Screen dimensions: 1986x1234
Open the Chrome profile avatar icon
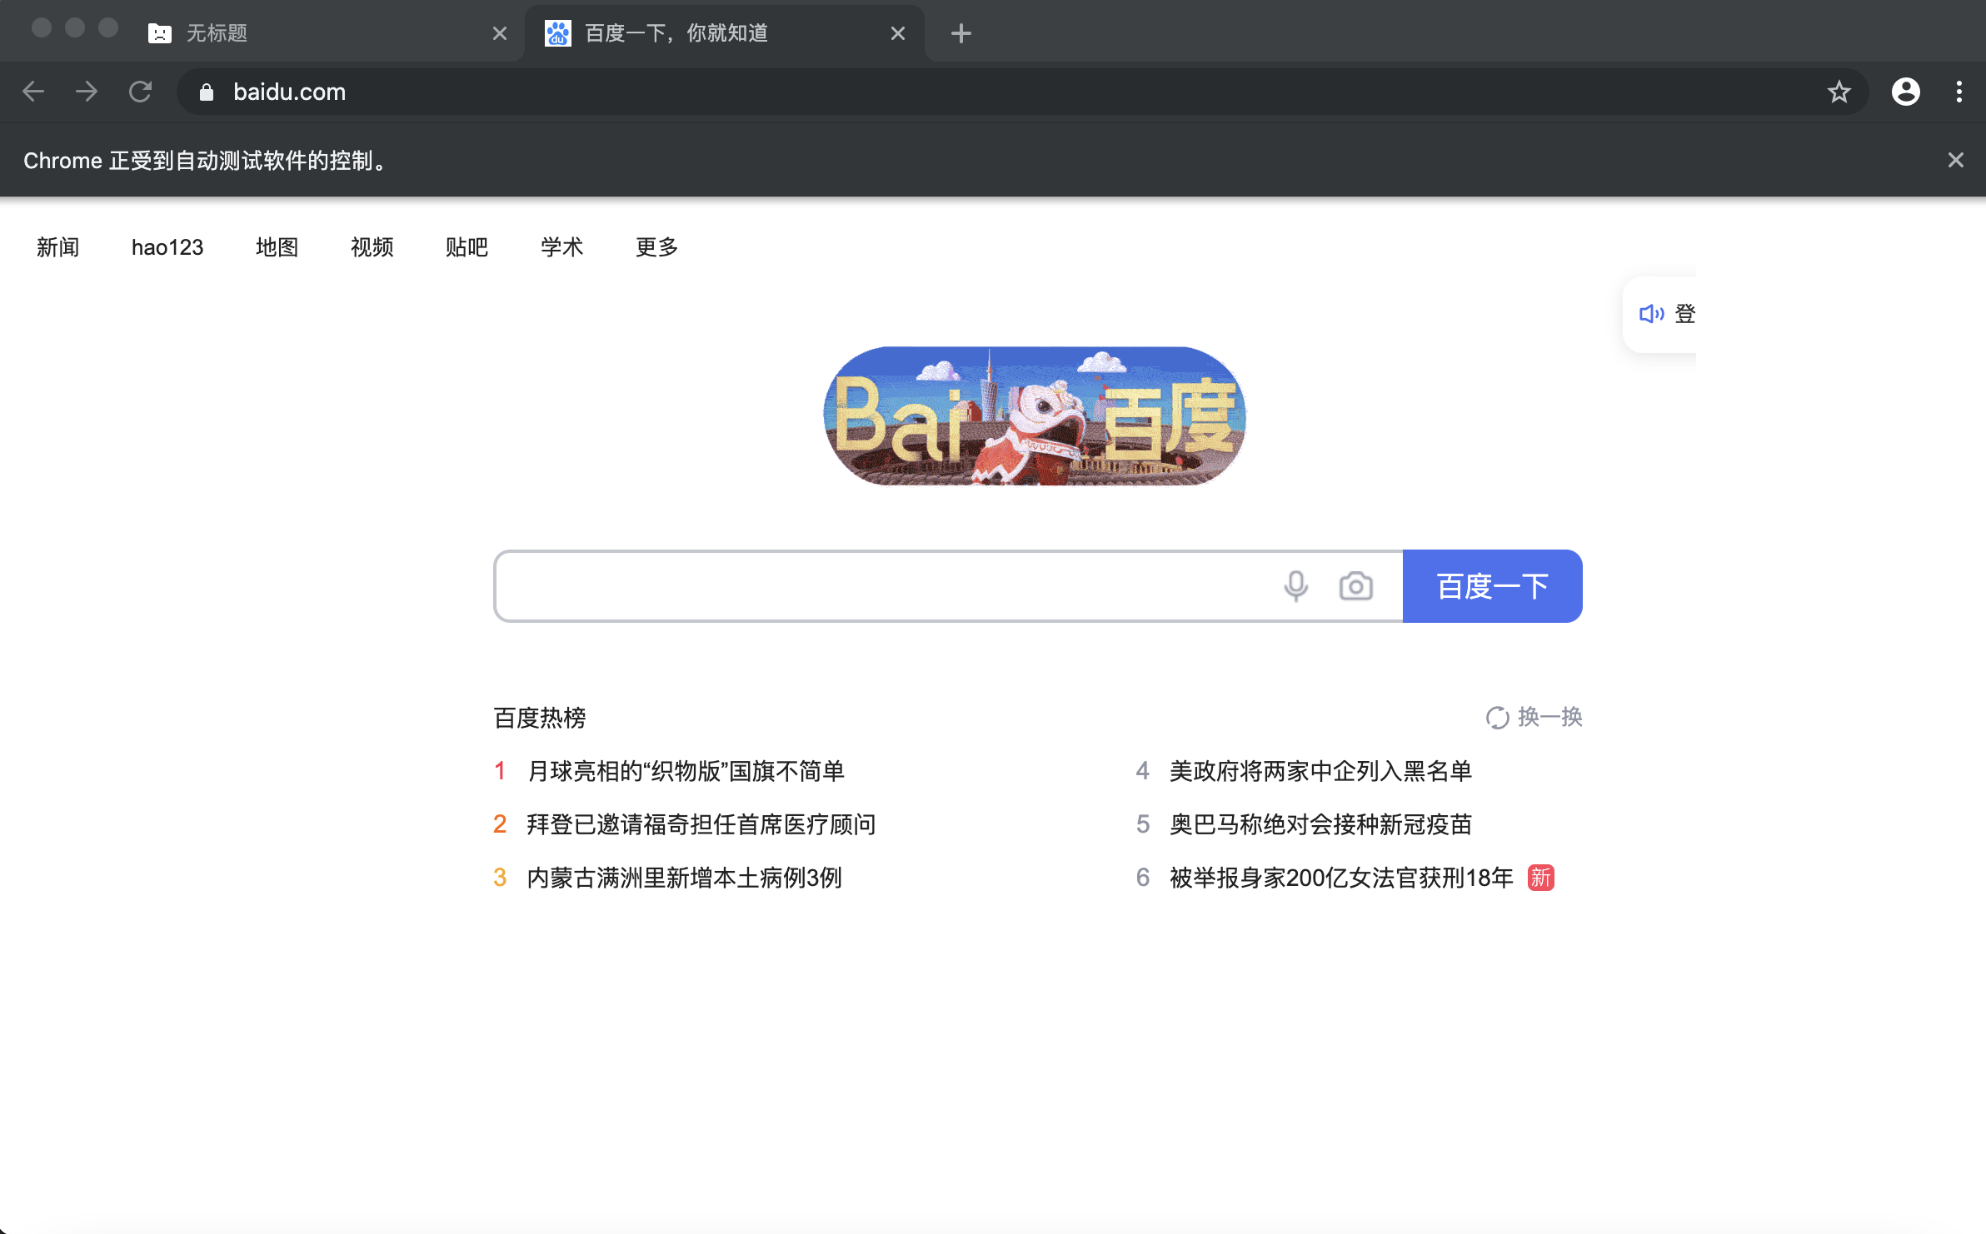(1906, 92)
